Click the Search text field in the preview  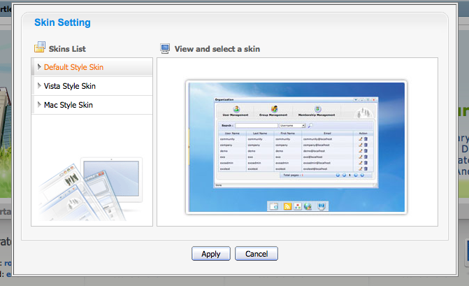click(x=255, y=125)
